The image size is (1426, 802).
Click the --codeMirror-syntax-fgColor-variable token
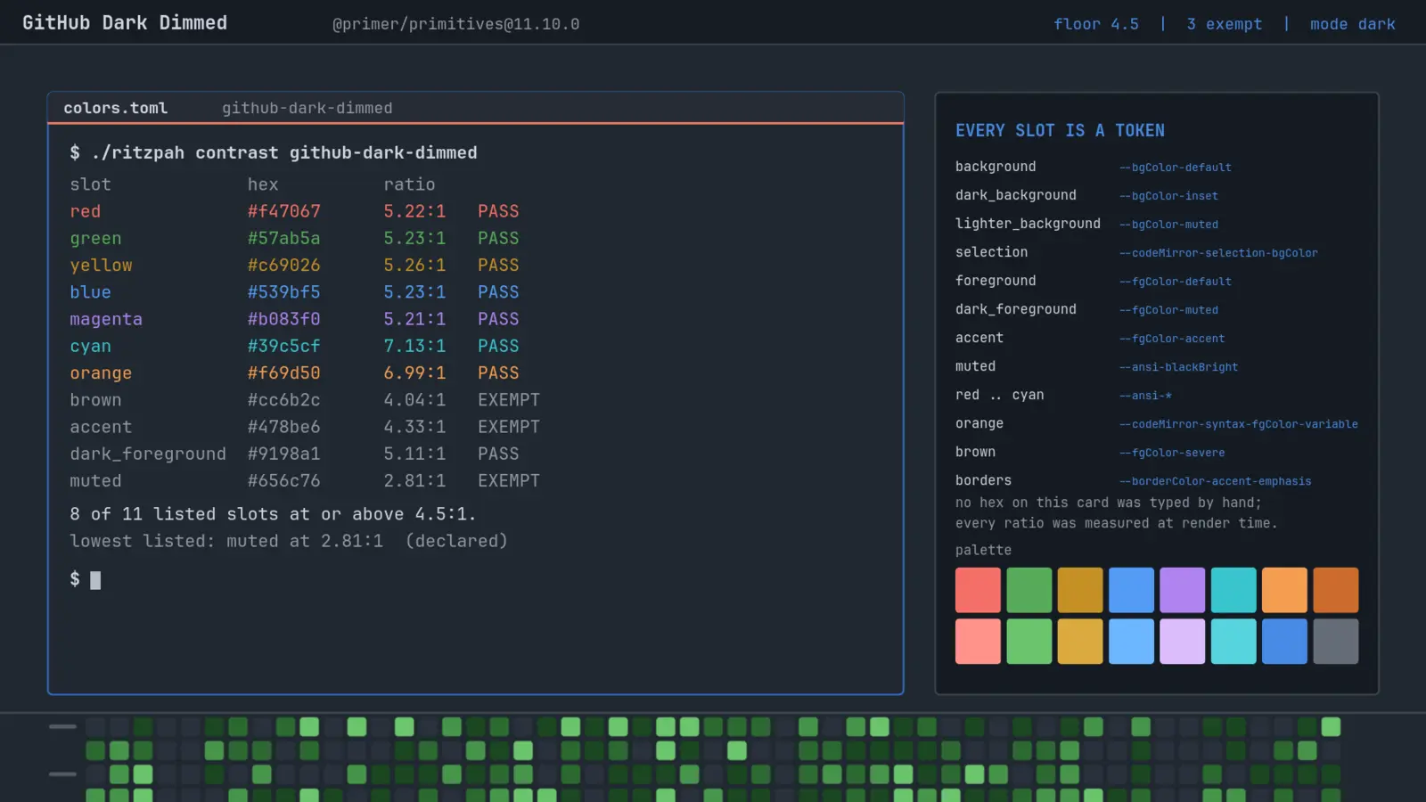coord(1239,424)
